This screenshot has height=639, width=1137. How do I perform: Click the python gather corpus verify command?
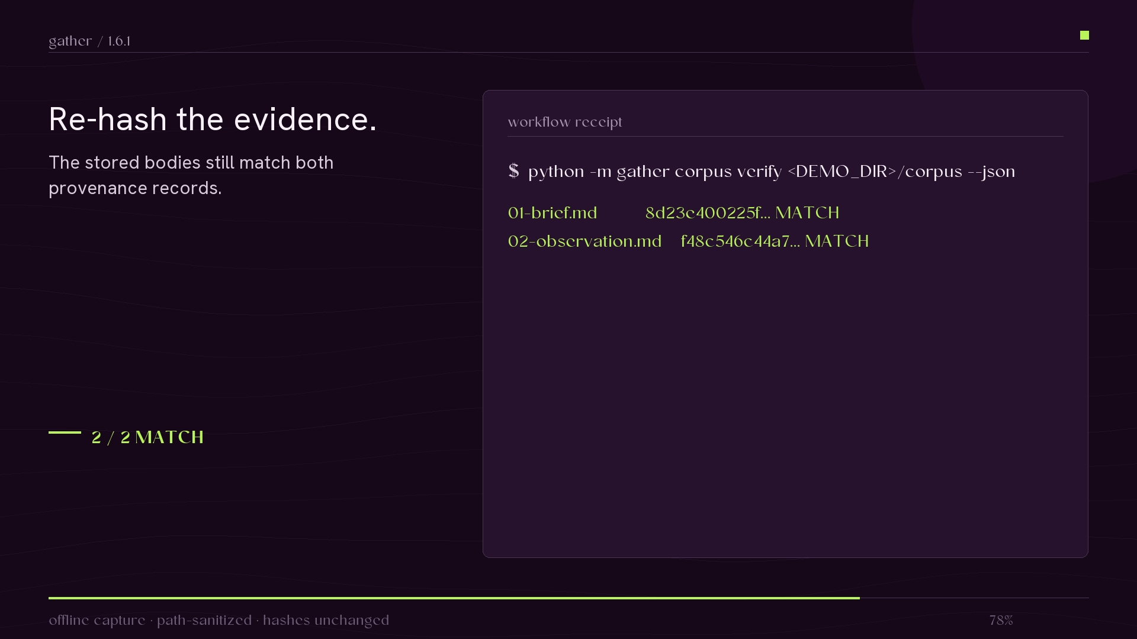(772, 172)
